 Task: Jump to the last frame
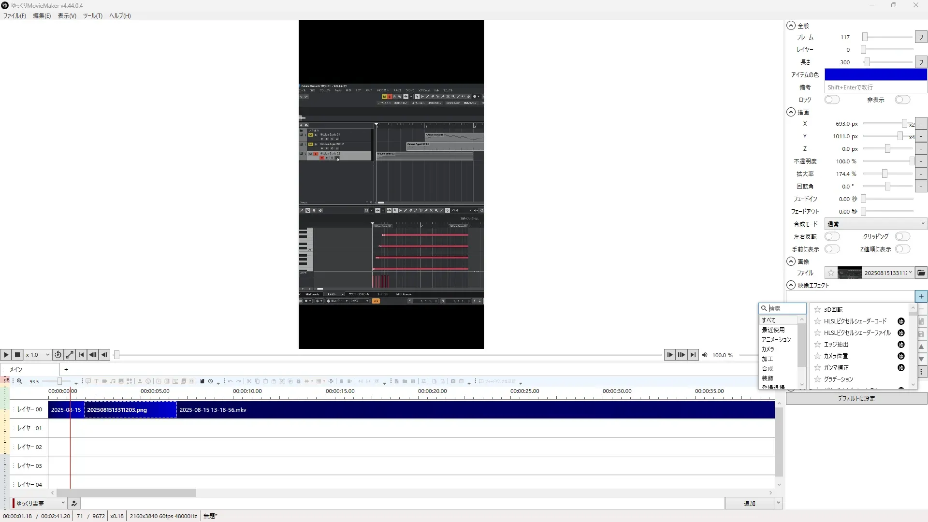point(693,355)
